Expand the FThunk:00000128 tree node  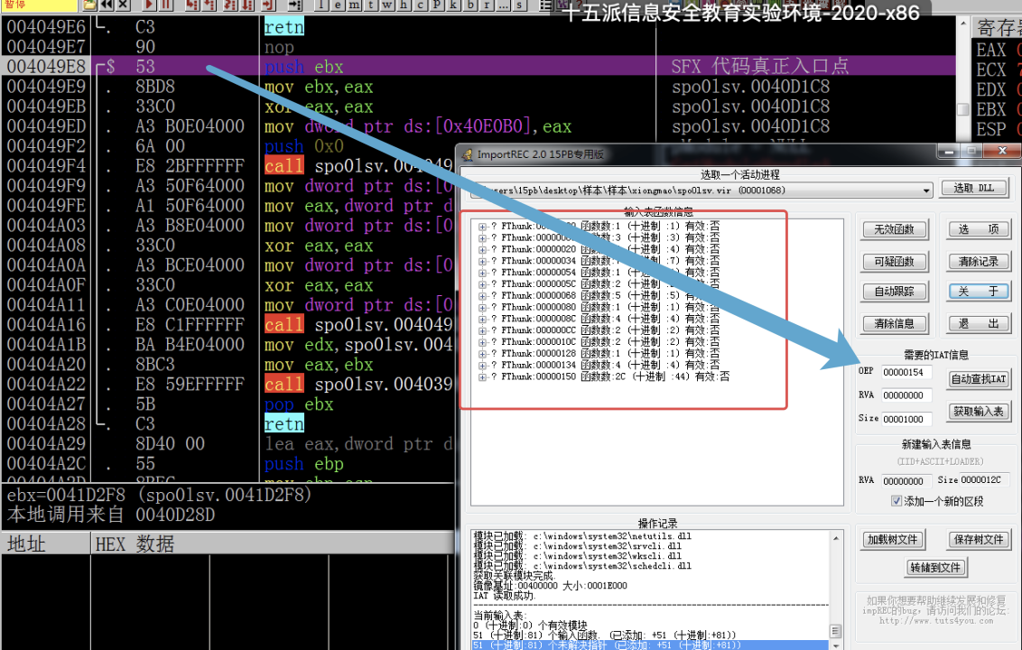pyautogui.click(x=483, y=353)
